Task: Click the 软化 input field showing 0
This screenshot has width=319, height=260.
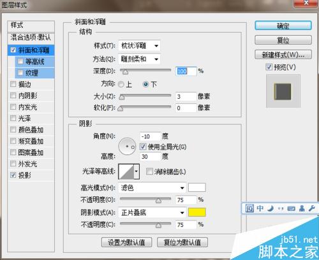Action: point(186,108)
